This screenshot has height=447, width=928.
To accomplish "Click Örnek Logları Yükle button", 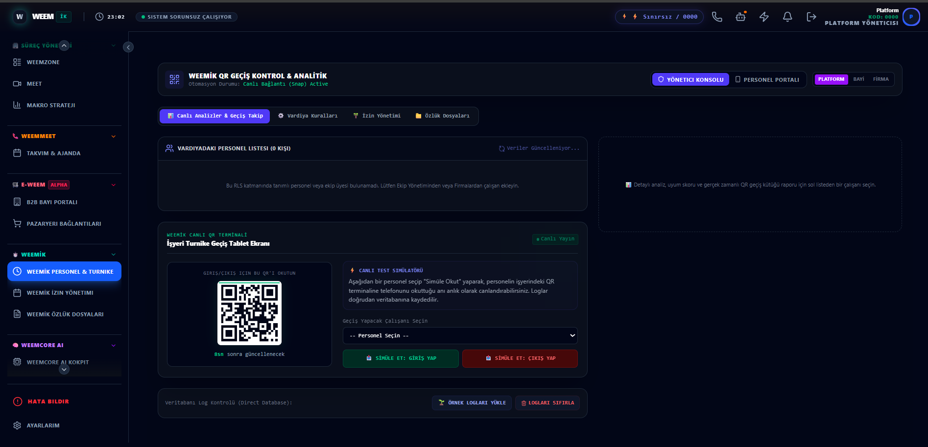I will [x=472, y=403].
